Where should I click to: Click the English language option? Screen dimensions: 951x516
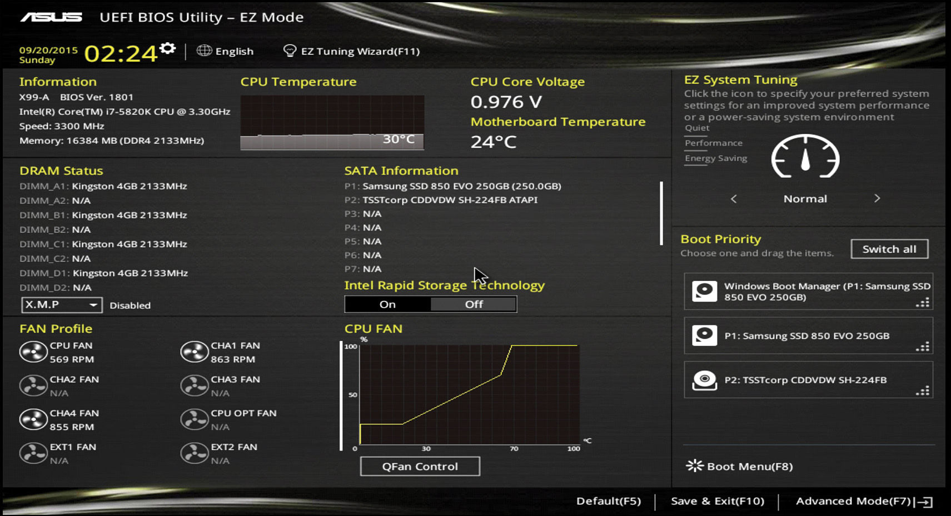click(235, 51)
